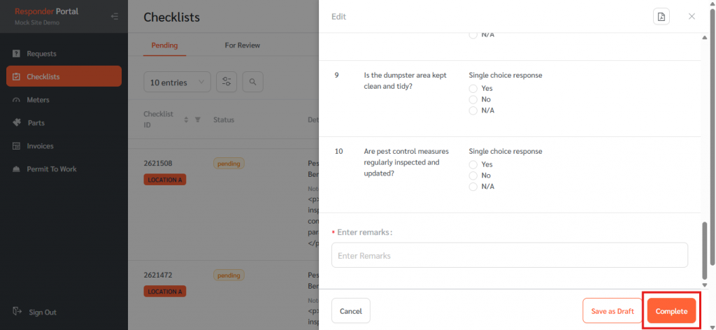This screenshot has width=716, height=330.
Task: Click the Checklist ID sort arrows
Action: [186, 120]
